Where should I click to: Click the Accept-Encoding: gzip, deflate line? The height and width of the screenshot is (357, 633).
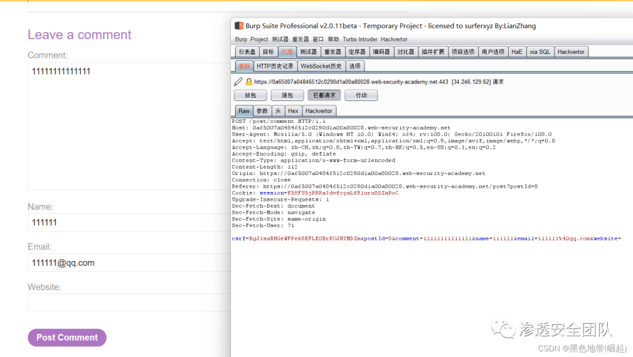tap(284, 154)
